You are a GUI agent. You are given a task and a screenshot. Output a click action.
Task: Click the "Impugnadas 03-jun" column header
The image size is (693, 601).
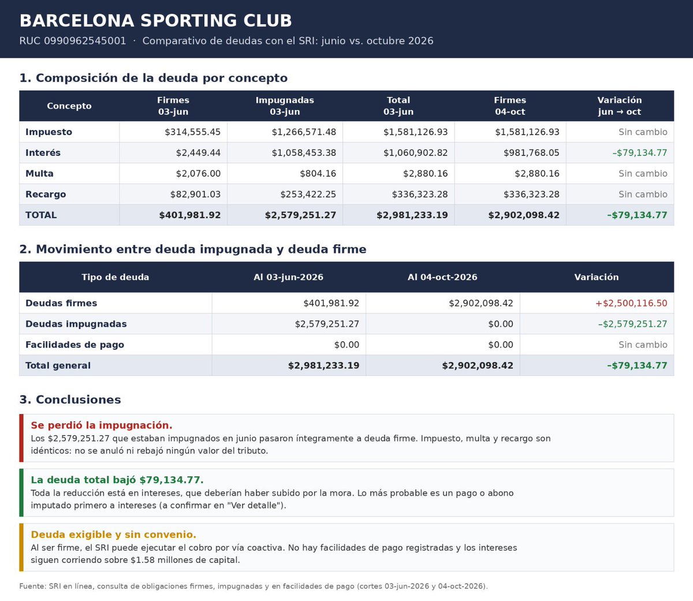pos(285,106)
